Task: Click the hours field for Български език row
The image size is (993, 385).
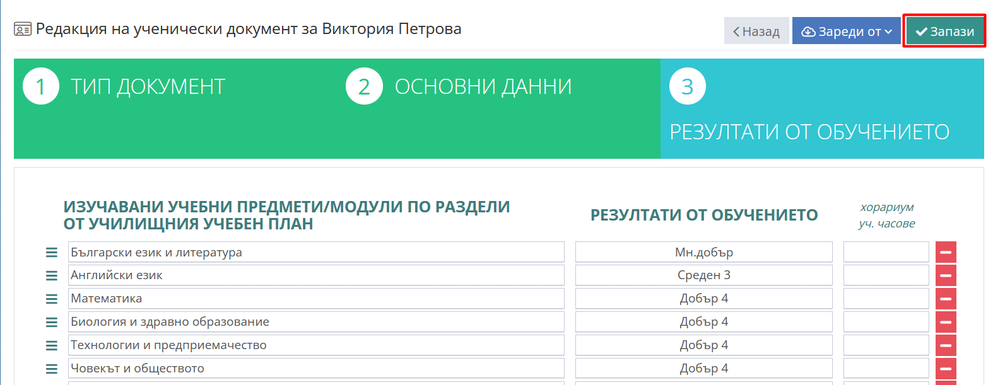Action: click(886, 252)
